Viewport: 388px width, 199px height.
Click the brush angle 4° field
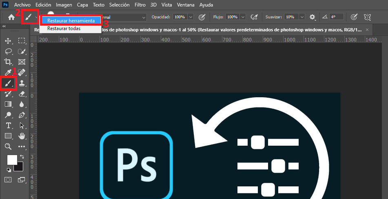[x=337, y=17]
